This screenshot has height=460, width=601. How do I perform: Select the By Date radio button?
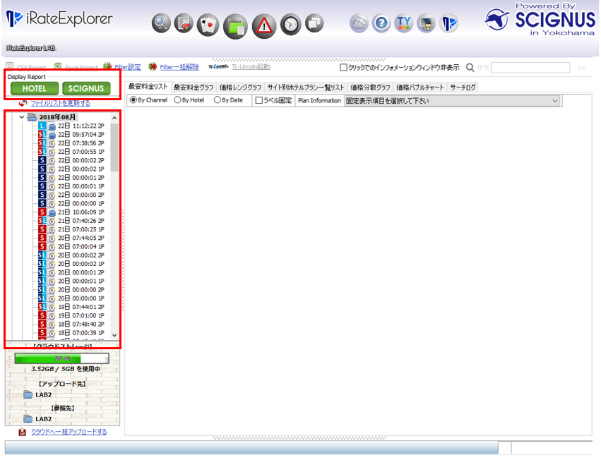[x=218, y=101]
